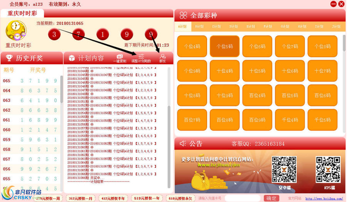Image resolution: width=347 pixels, height=202 pixels.
Task: Click the 调整计划期数 adjust icon
Action: tap(141, 56)
